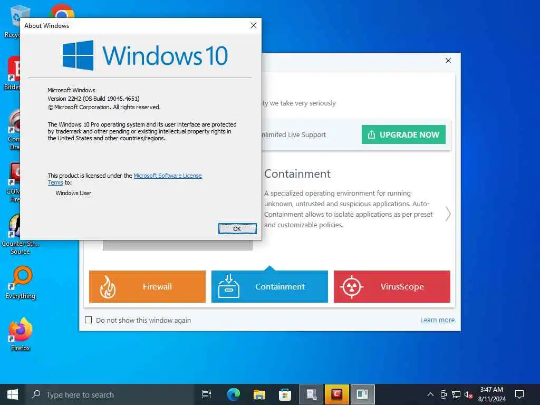Viewport: 540px width, 405px height.
Task: Check 'Do not show this window again'
Action: [89, 320]
